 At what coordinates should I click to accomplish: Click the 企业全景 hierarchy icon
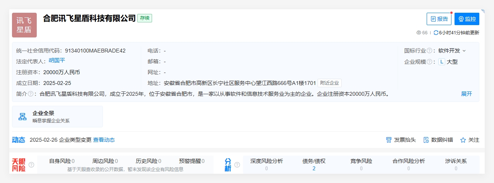[23, 117]
